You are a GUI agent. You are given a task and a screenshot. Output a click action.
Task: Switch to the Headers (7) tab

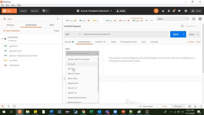100,42
